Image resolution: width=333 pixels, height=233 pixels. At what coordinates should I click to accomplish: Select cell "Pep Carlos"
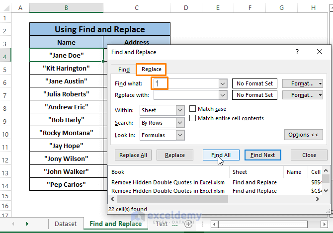(x=66, y=184)
